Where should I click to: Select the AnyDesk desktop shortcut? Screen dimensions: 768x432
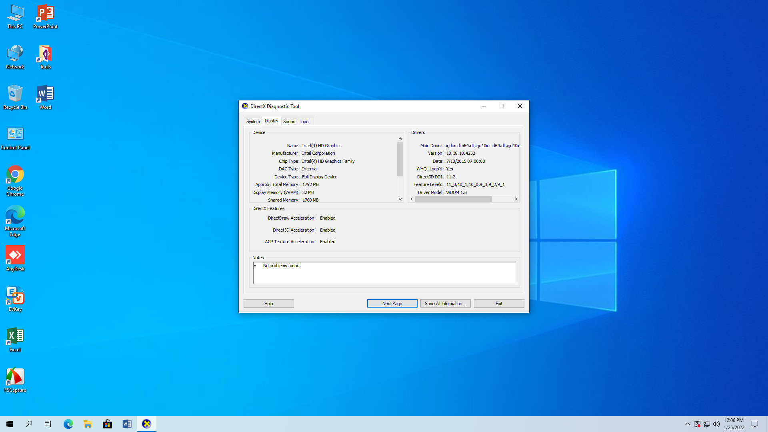15,258
